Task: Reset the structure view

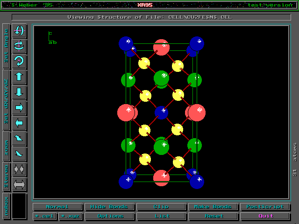Action: 213,216
